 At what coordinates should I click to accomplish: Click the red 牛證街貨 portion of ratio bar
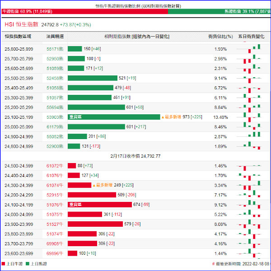84,11
